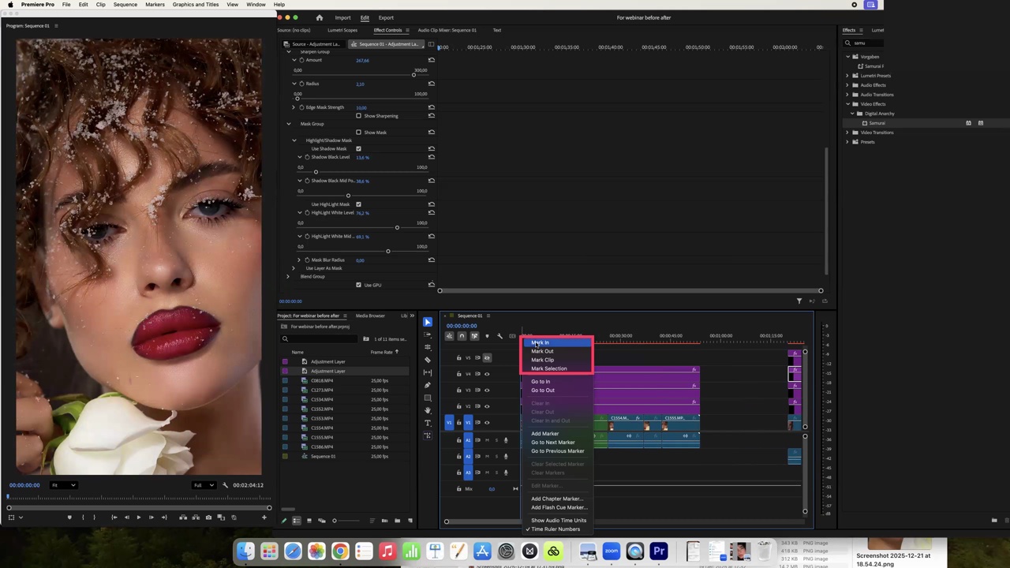Select Show Audio Time Units menu entry
1010x568 pixels.
[557, 521]
